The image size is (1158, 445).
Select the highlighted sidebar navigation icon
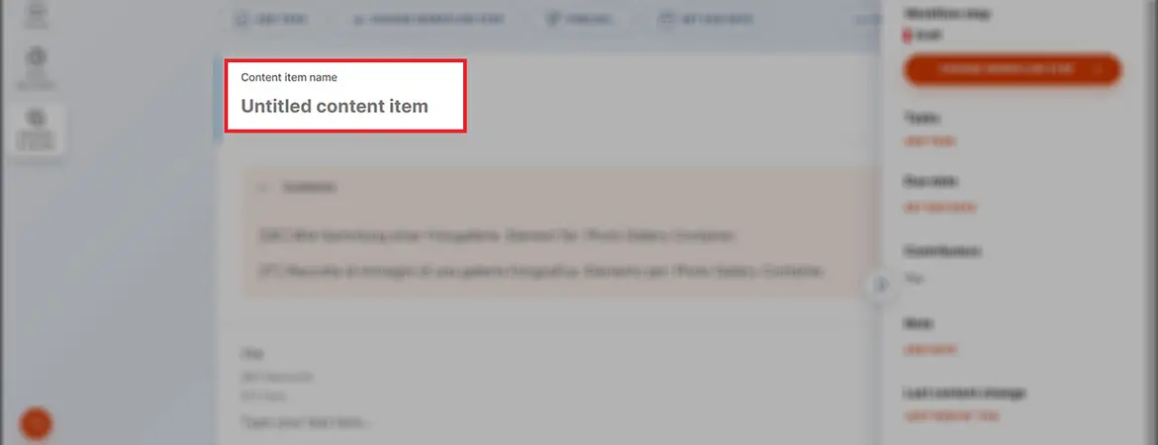37,128
